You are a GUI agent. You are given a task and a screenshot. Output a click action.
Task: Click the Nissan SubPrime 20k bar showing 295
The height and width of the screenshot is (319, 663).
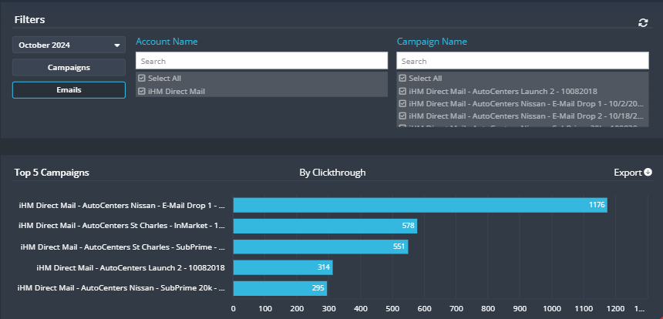click(280, 288)
